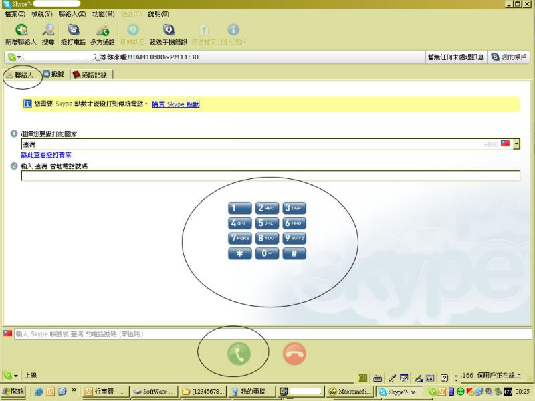Open the 功能 menu
Viewport: 535px width, 401px height.
104,14
